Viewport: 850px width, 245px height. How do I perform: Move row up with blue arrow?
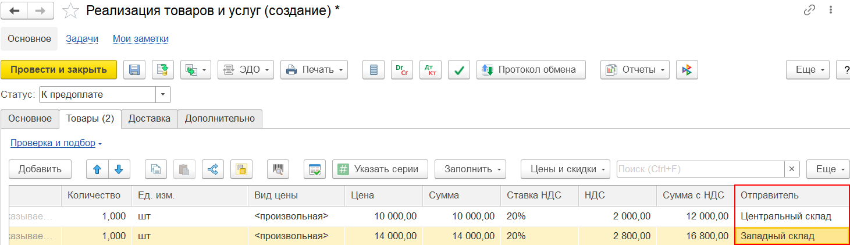tap(97, 169)
